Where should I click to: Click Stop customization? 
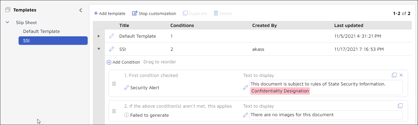[154, 13]
